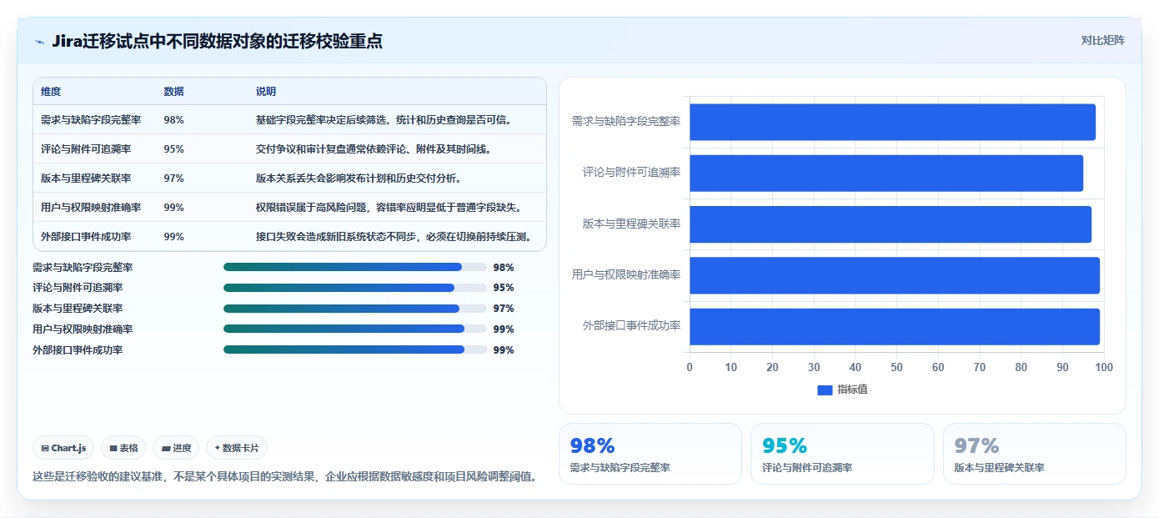Click description 接口失败会造成新旧系统状态不同步

click(x=394, y=237)
